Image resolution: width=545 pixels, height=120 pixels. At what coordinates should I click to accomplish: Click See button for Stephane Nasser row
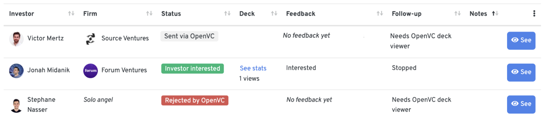(x=521, y=104)
